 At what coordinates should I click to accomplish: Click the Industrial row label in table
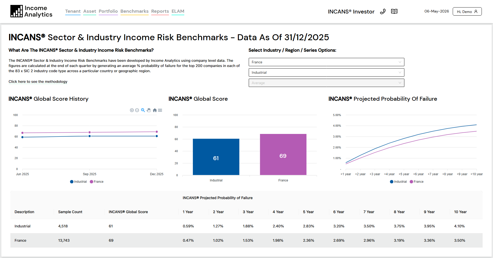(23, 226)
